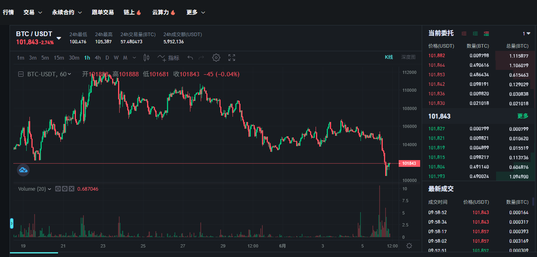Collapse the BTC-USDT legend box icon

click(x=21, y=74)
